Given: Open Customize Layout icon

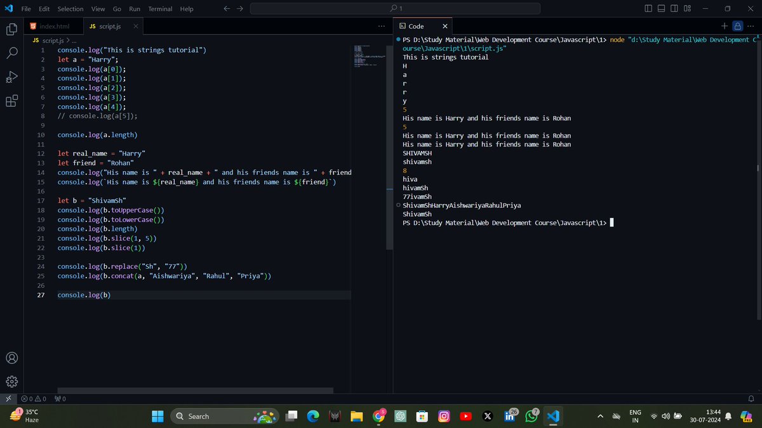Looking at the screenshot, I should pos(688,9).
